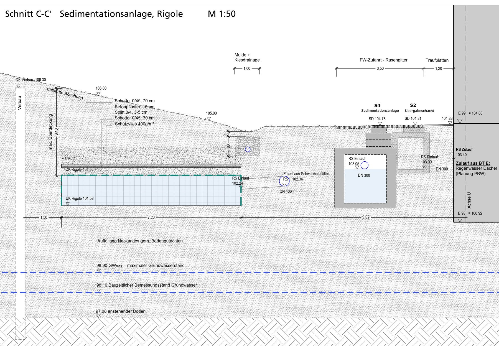Click the 'Schutzvlies 400g/m²' layer annotation
This screenshot has width=499, height=346.
[x=134, y=124]
